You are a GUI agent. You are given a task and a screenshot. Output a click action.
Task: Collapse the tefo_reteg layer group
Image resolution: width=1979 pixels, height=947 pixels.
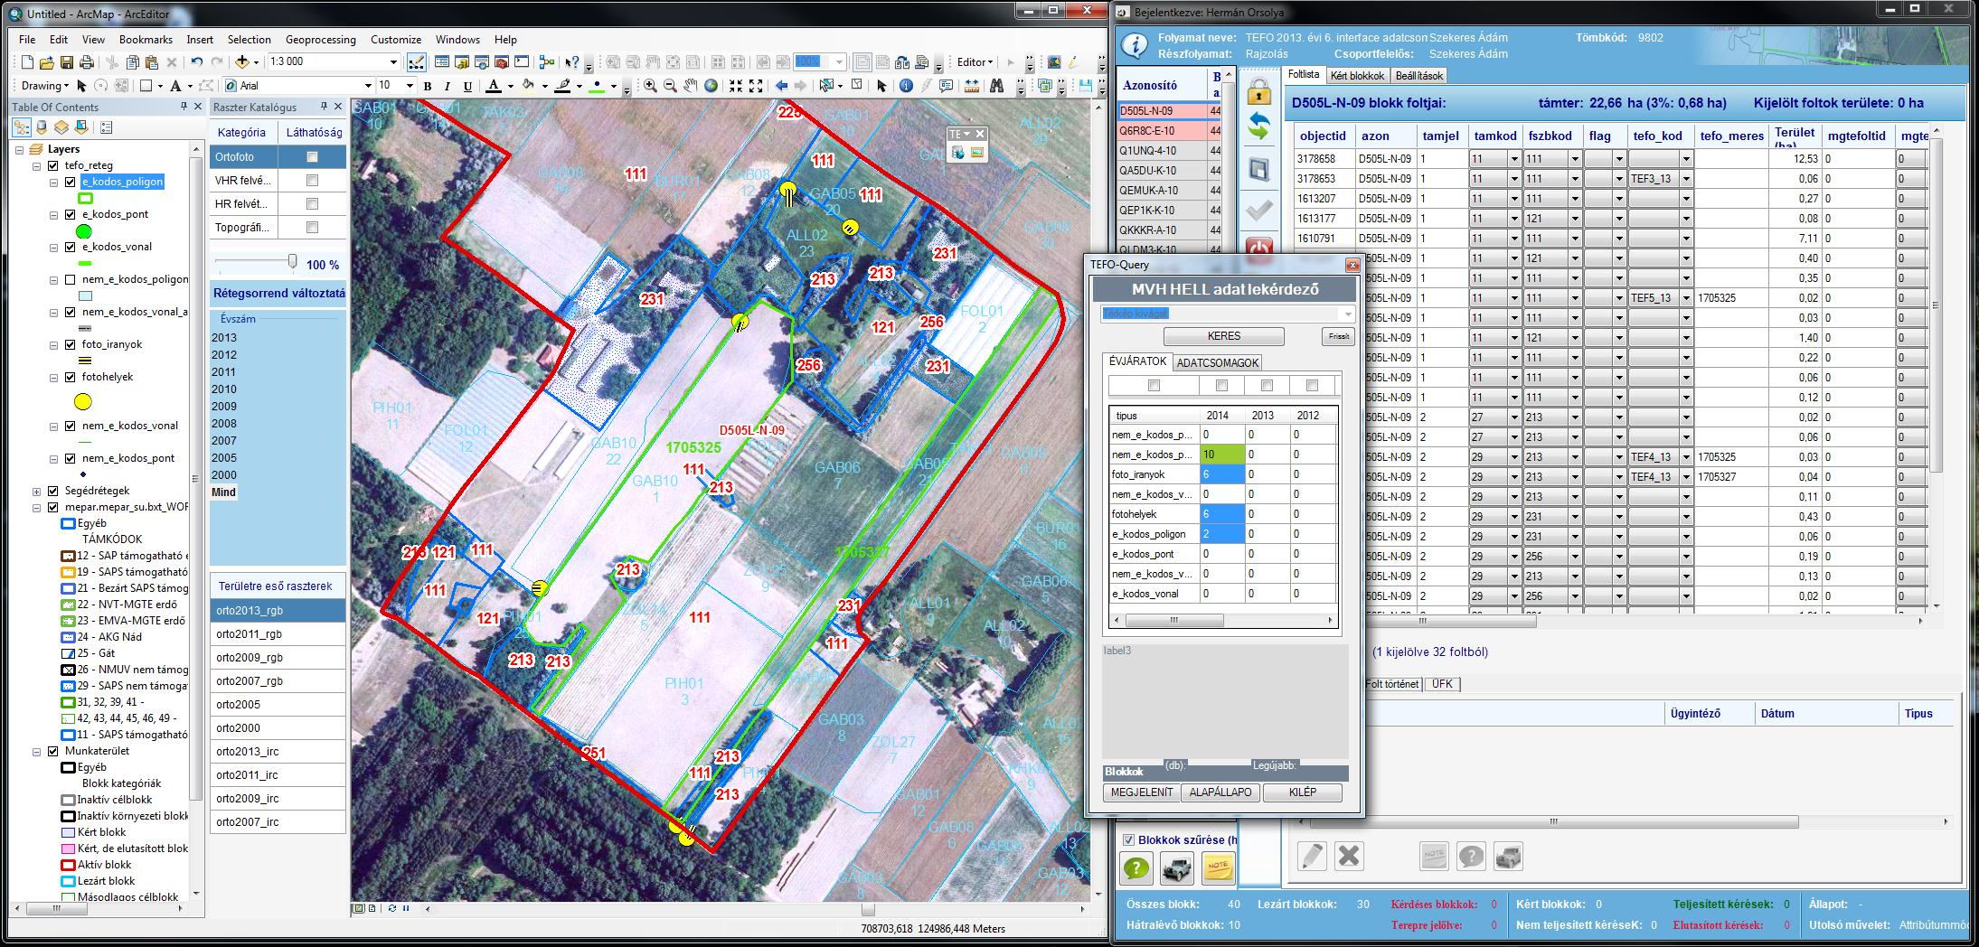36,165
